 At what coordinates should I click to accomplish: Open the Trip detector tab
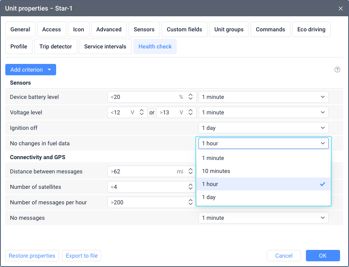(x=56, y=46)
